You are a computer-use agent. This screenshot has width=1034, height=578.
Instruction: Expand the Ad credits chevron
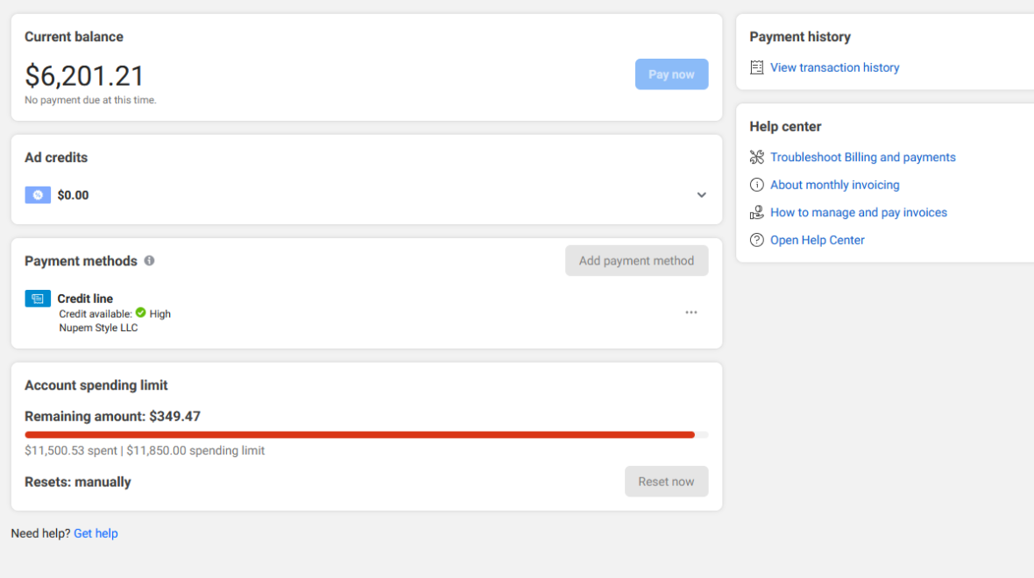click(701, 195)
